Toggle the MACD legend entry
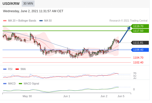This screenshot has width=152, height=103. click(9, 83)
